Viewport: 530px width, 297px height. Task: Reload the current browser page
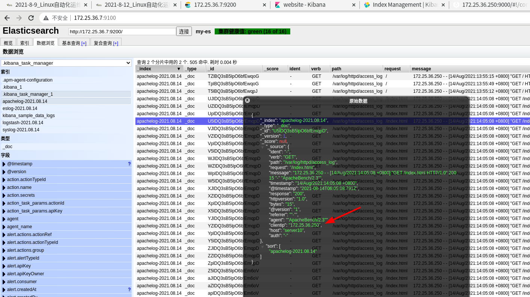(31, 18)
